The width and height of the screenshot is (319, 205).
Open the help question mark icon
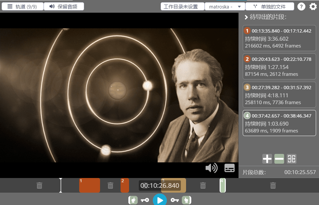point(301,7)
